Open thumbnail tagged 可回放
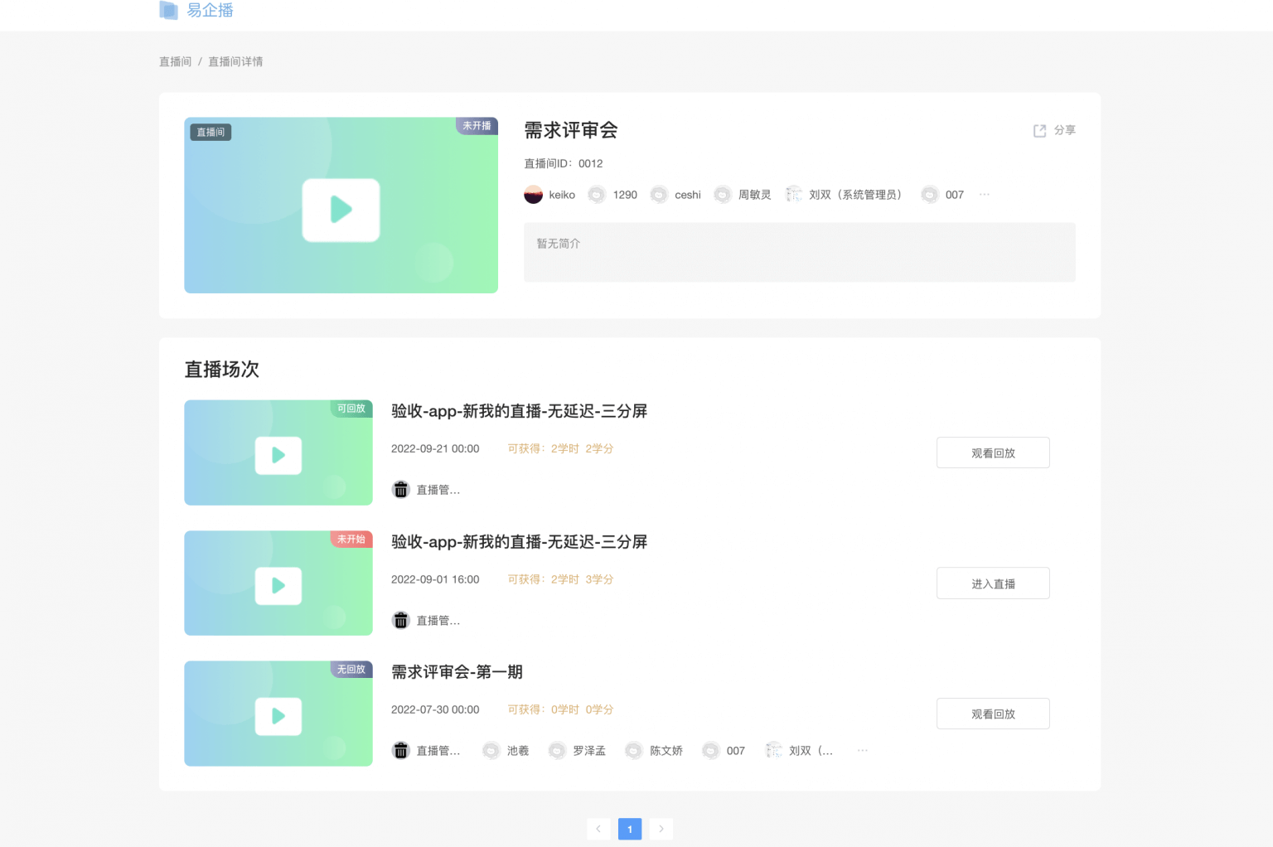The height and width of the screenshot is (847, 1273). [278, 453]
